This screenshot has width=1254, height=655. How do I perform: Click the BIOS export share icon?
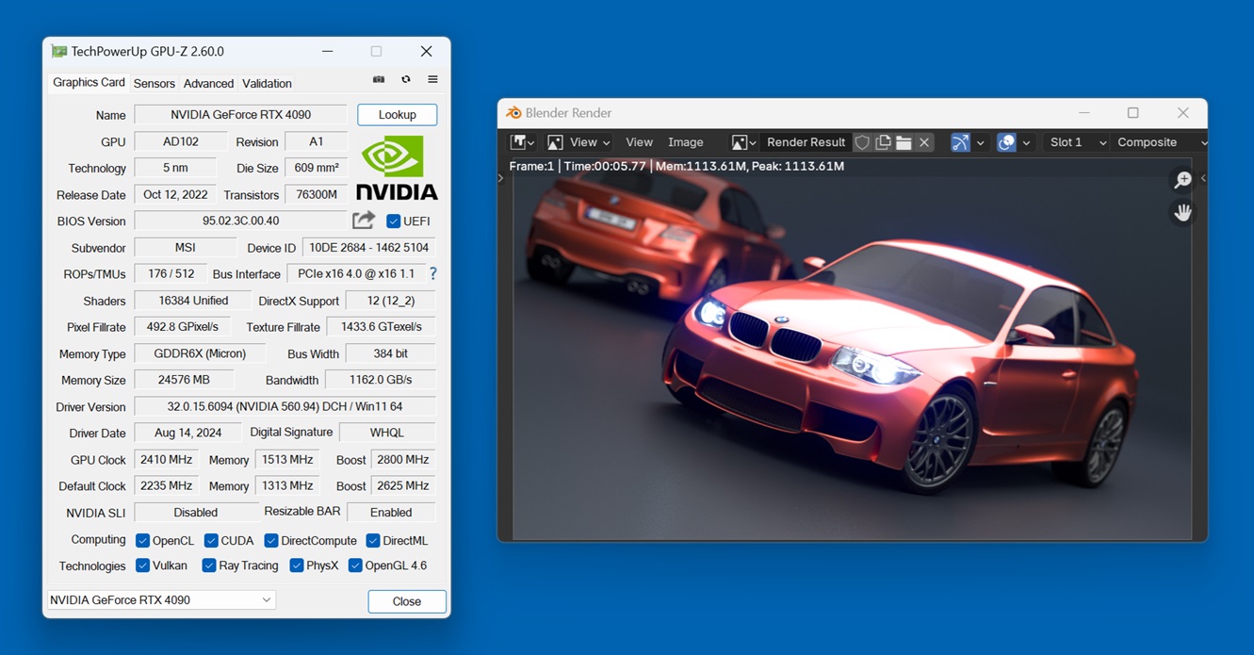364,221
